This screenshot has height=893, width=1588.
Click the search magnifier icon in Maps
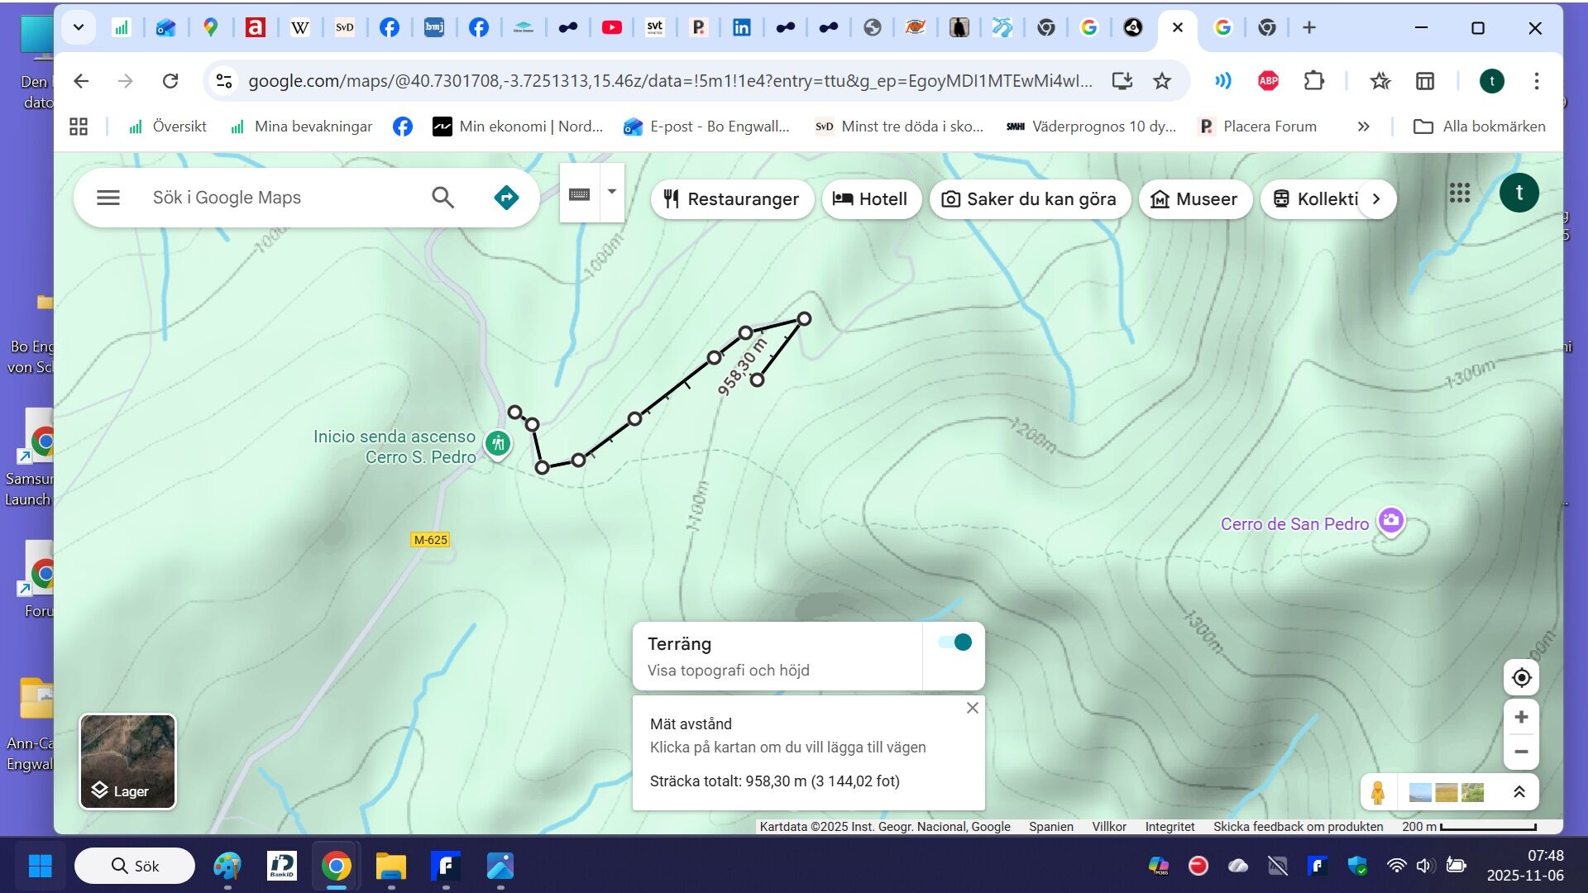tap(442, 198)
